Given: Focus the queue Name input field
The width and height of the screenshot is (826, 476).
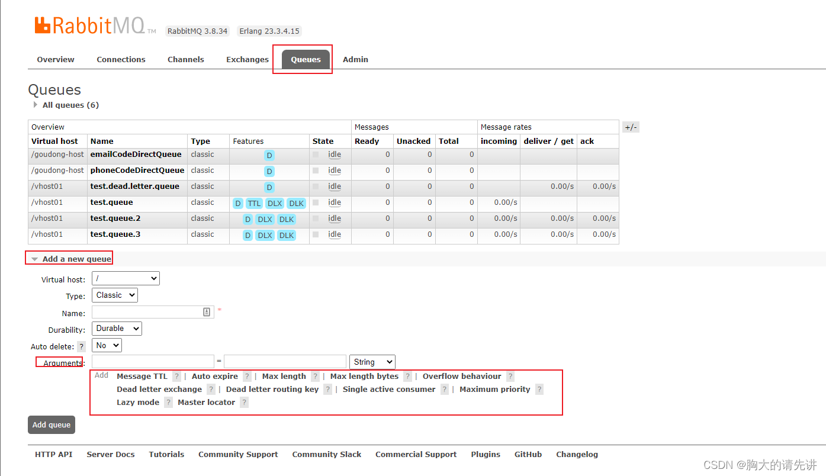Looking at the screenshot, I should [x=153, y=312].
